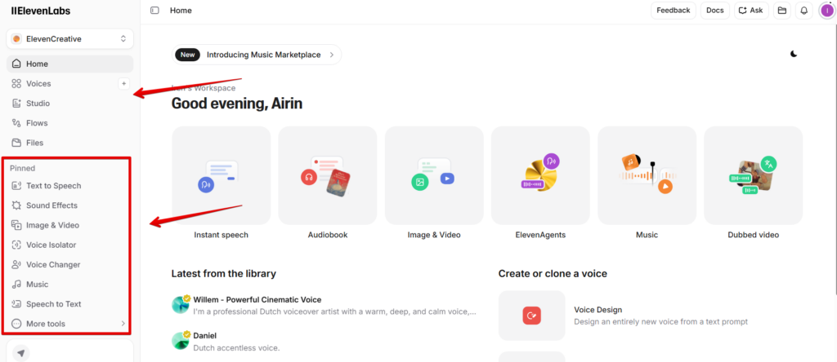The width and height of the screenshot is (837, 362).
Task: Click the Text to Speech icon
Action: [16, 186]
